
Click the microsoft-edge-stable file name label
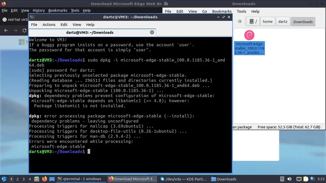pos(249,48)
